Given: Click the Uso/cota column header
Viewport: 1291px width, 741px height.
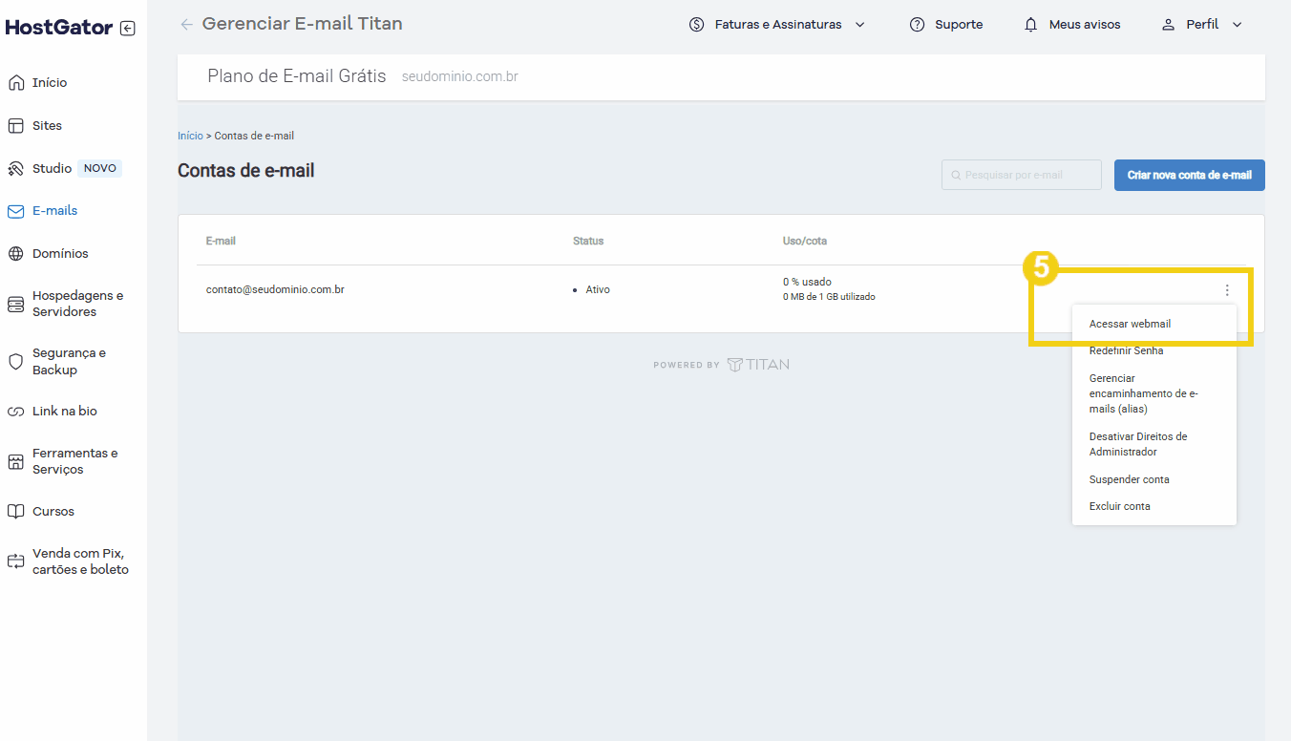Looking at the screenshot, I should pyautogui.click(x=805, y=241).
